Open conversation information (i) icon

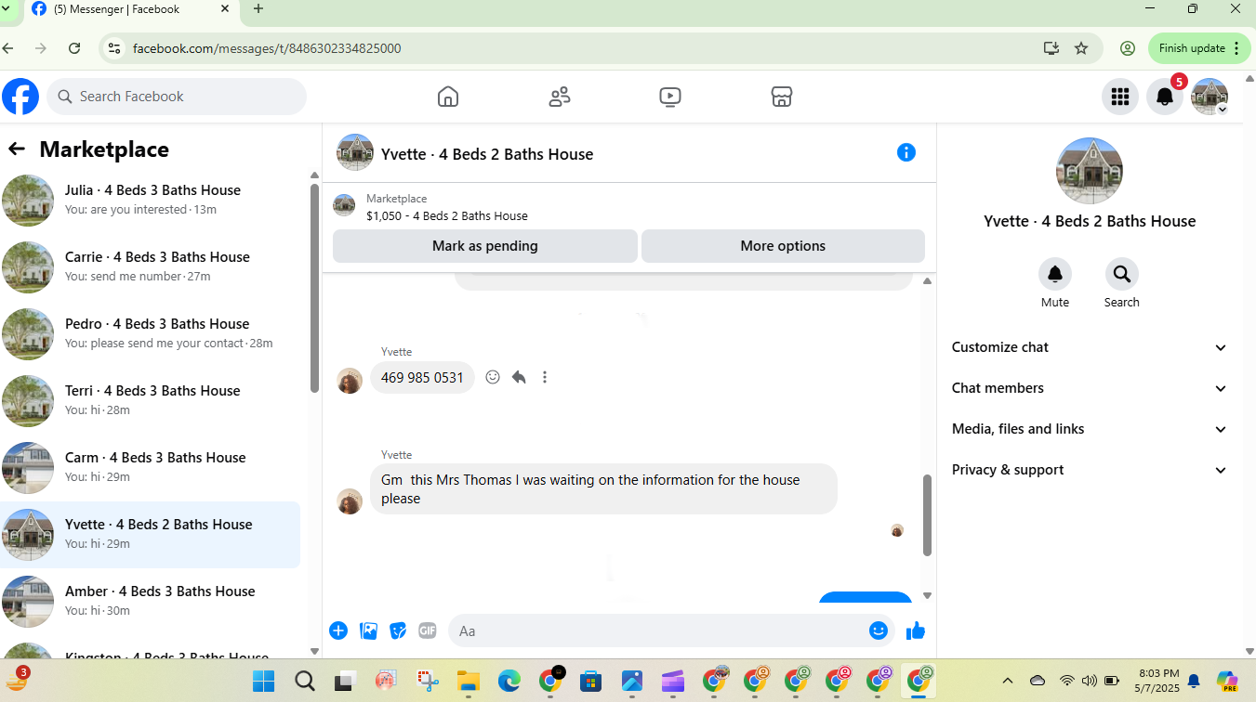tap(906, 152)
